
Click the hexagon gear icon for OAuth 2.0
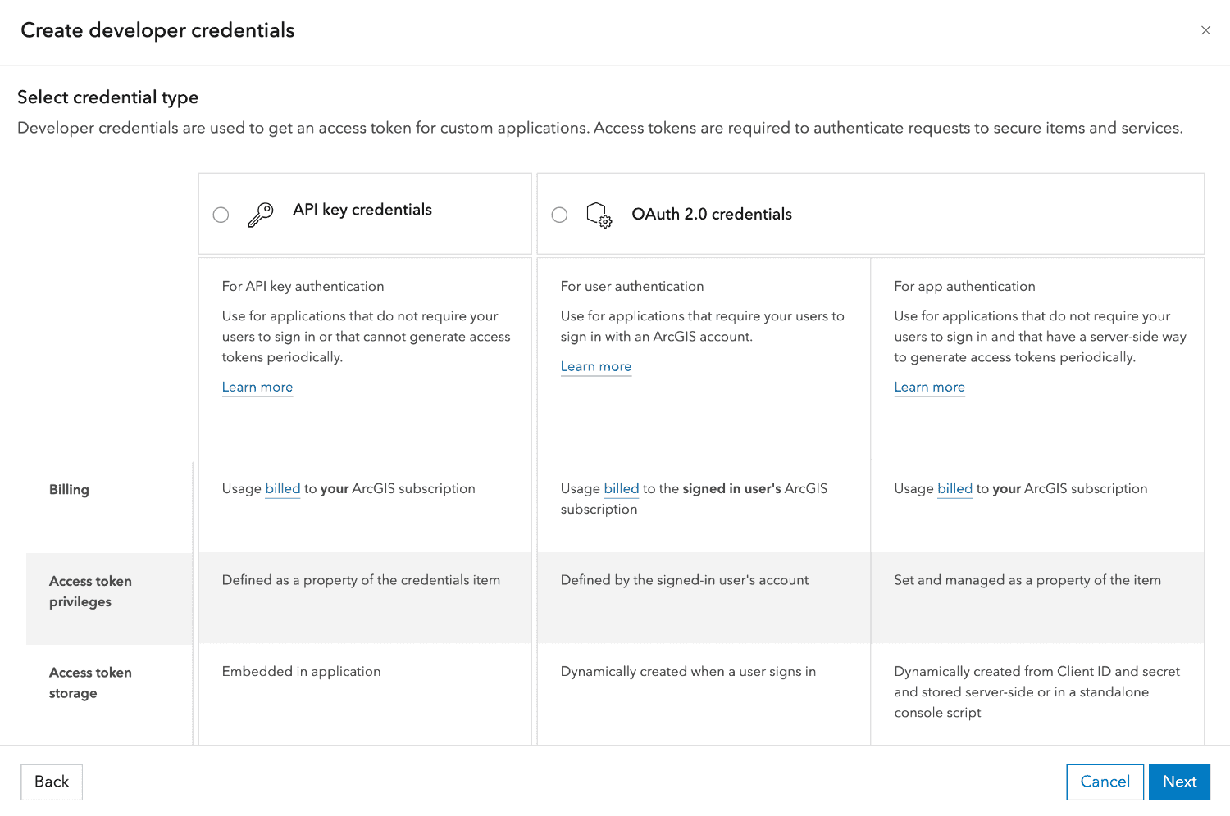click(x=599, y=215)
